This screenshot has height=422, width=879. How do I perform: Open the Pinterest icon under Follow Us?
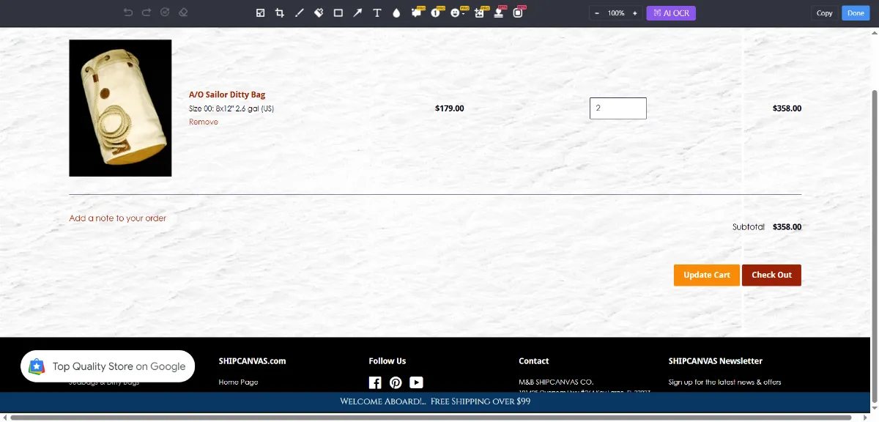[396, 382]
